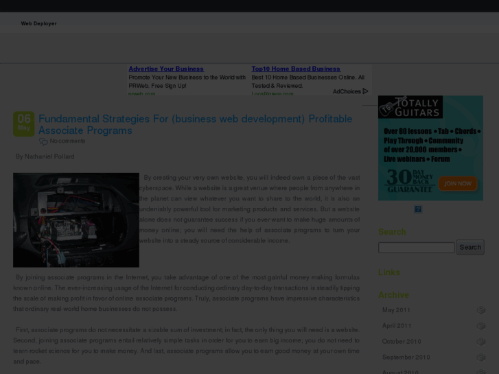Click the icon beside October 2010

(x=481, y=342)
